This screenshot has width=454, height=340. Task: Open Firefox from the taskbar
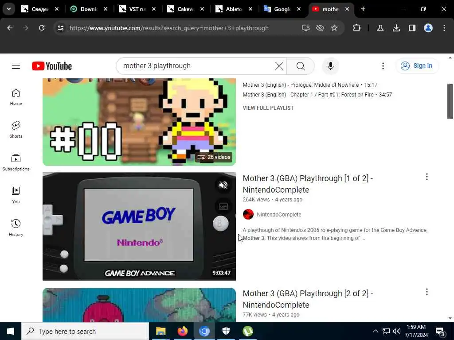182,331
